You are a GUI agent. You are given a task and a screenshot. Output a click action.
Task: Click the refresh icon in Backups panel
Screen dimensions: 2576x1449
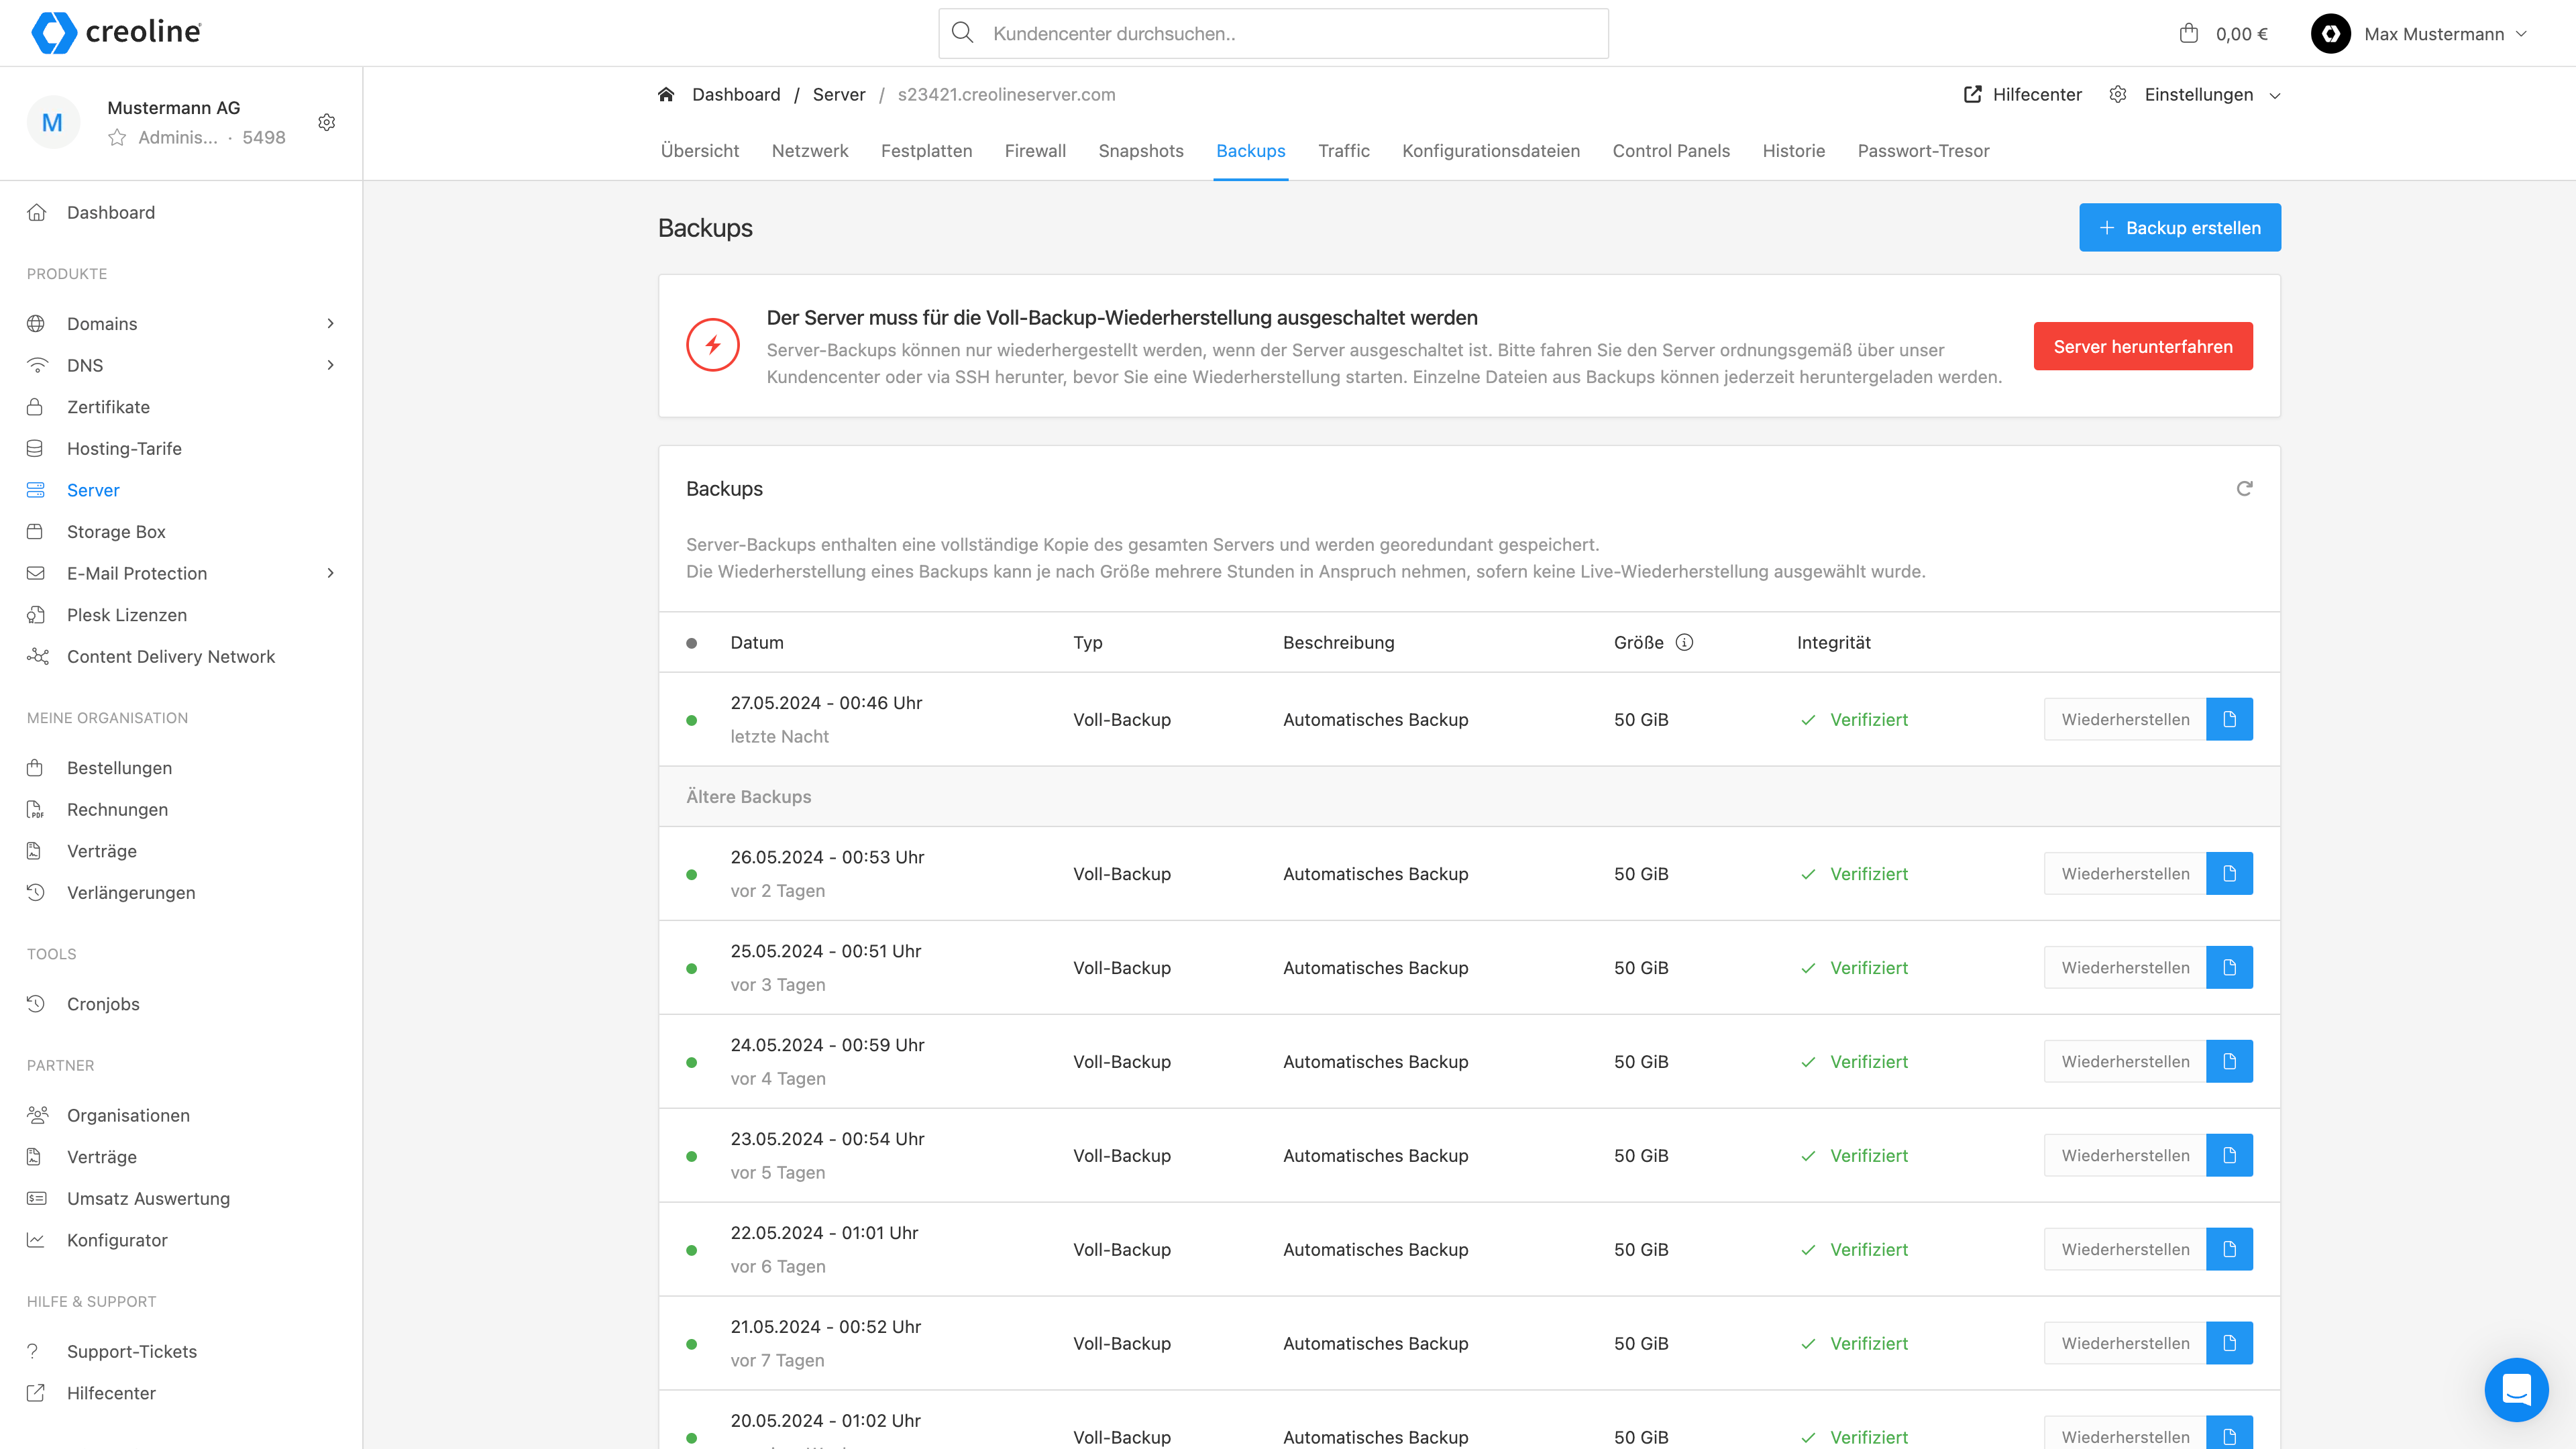click(x=2244, y=488)
